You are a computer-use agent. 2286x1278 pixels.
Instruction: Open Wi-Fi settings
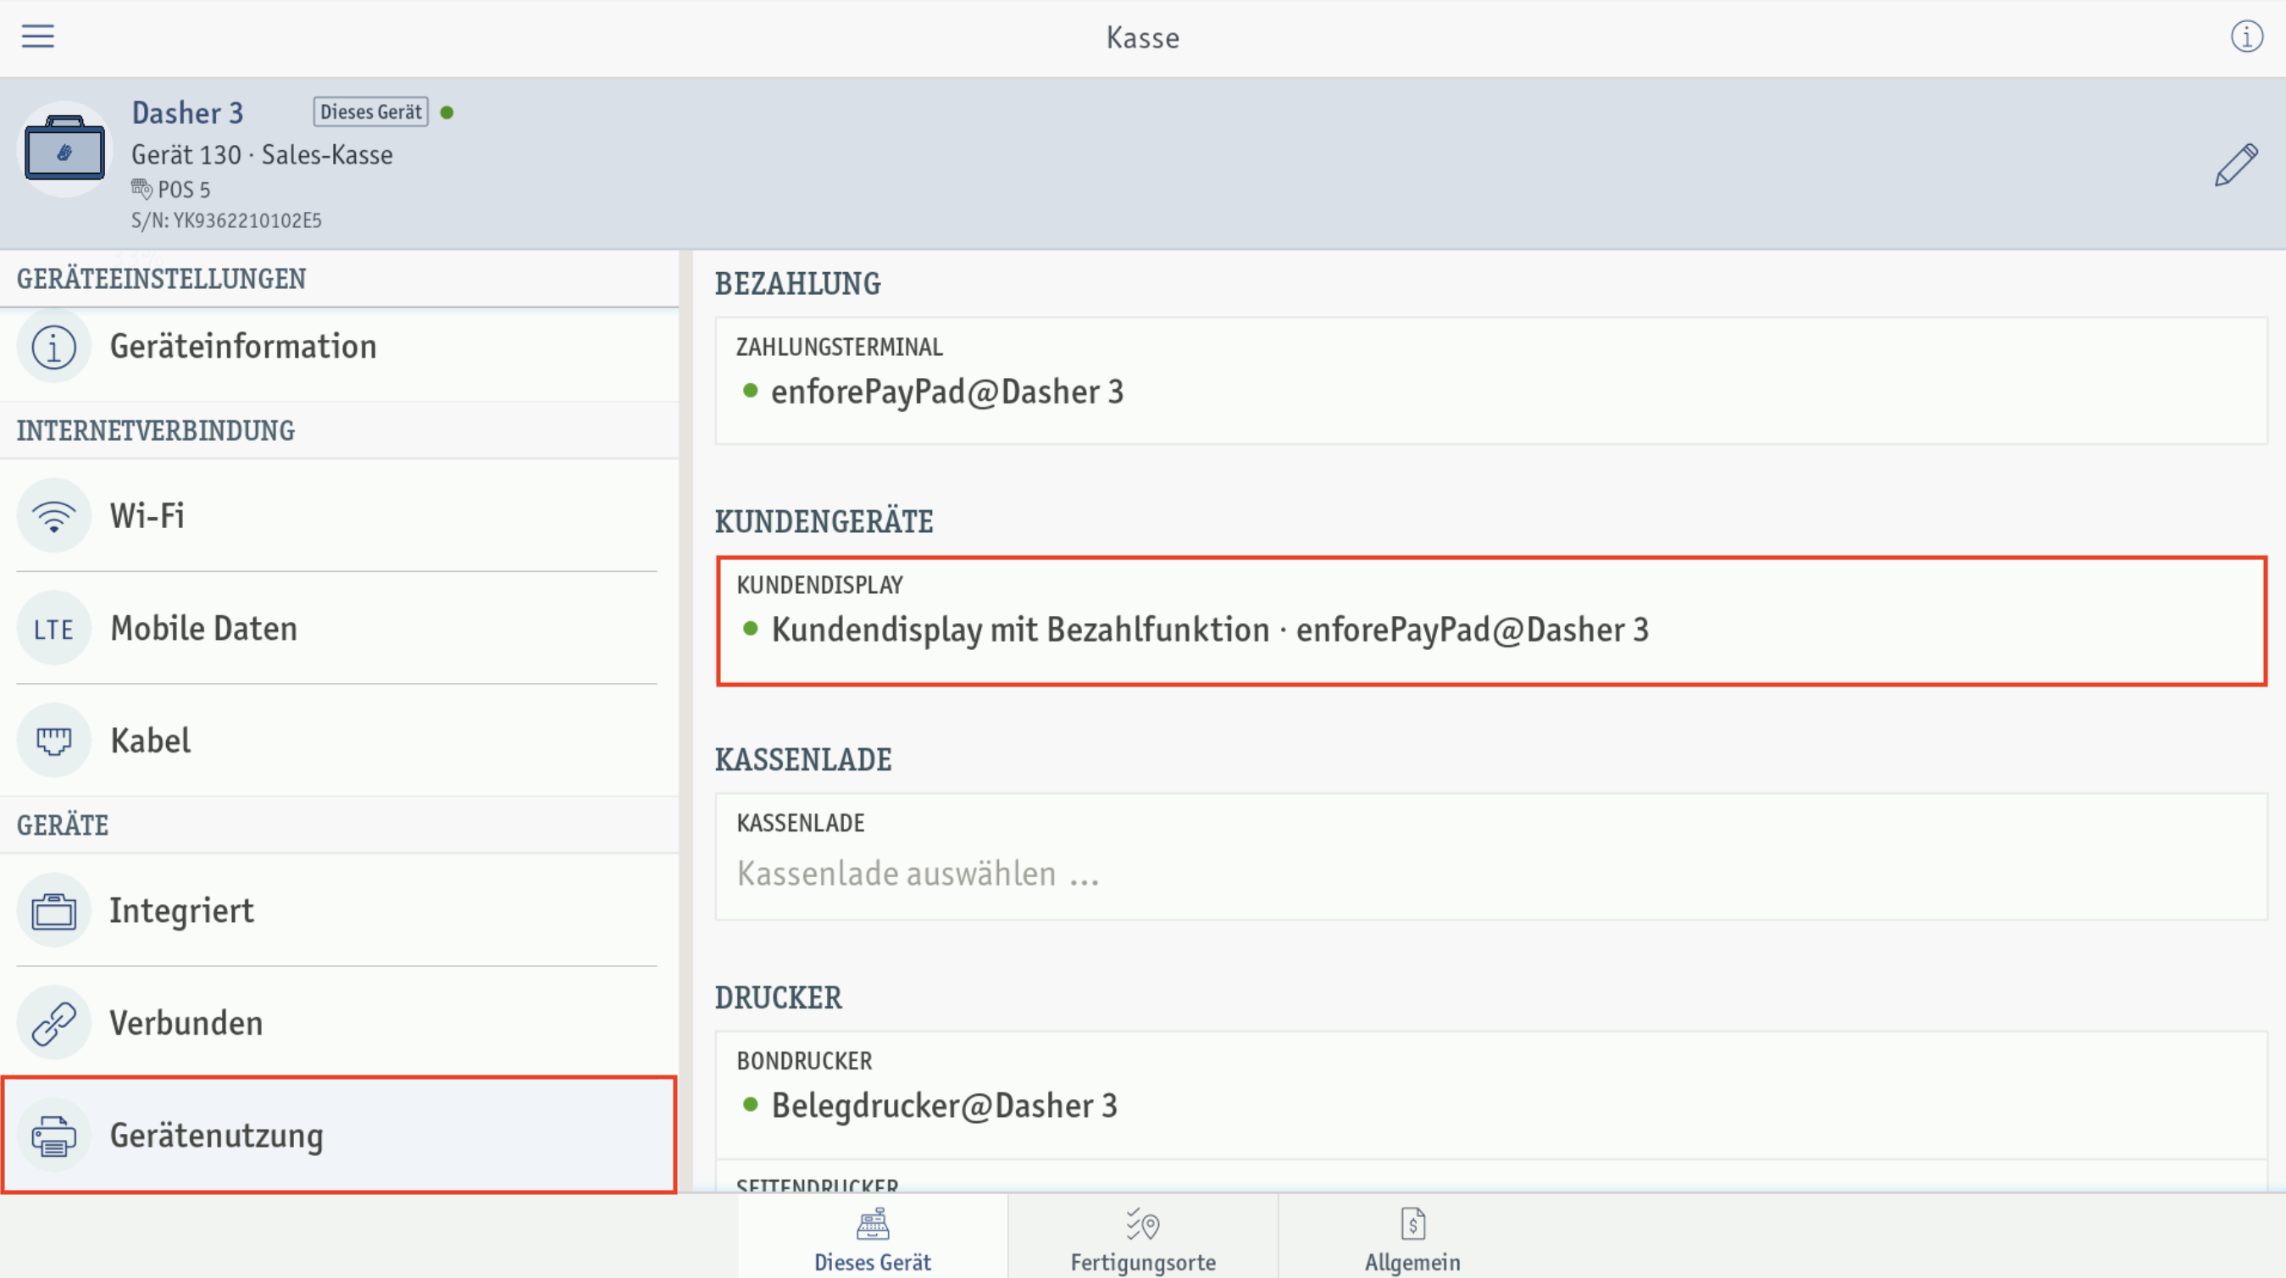[339, 515]
